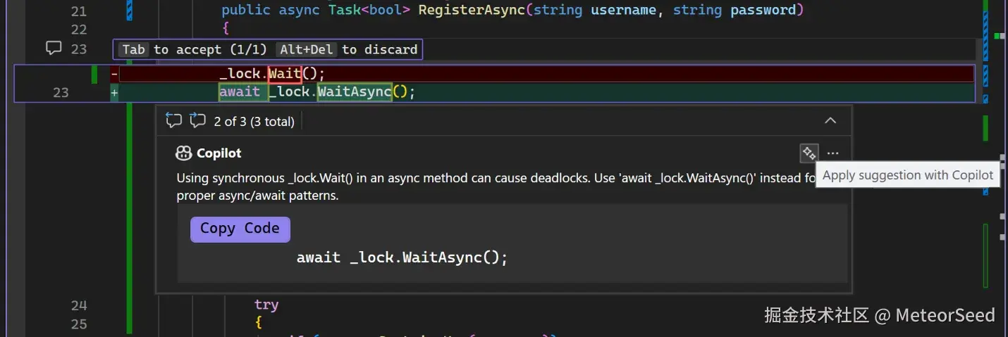
Task: Click line number 25 in the gutter
Action: [x=79, y=324]
